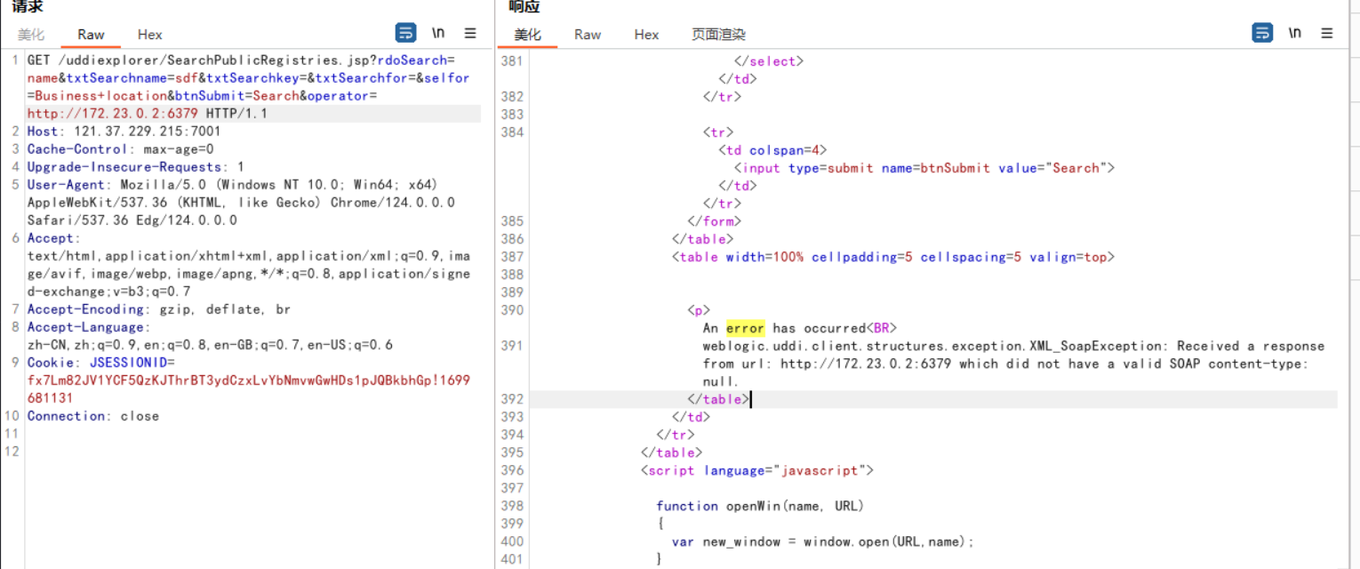Click the Accept: header name in request
This screenshot has height=569, width=1360.
(53, 238)
